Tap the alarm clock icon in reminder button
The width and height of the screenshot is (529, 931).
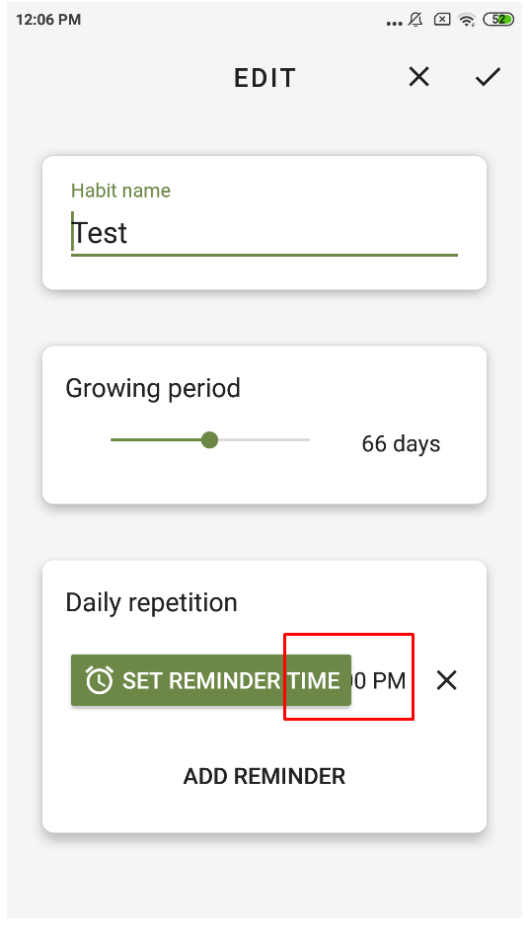pos(99,680)
